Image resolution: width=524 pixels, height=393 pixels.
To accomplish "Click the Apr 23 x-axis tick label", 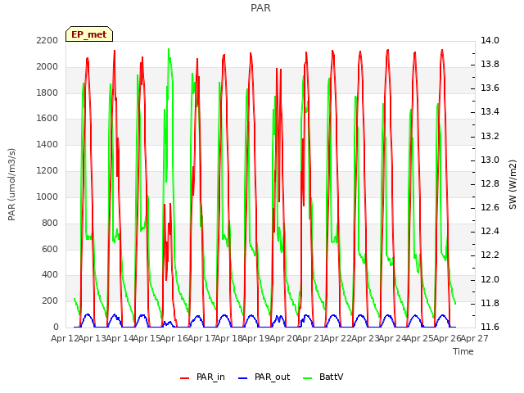I will point(365,338).
